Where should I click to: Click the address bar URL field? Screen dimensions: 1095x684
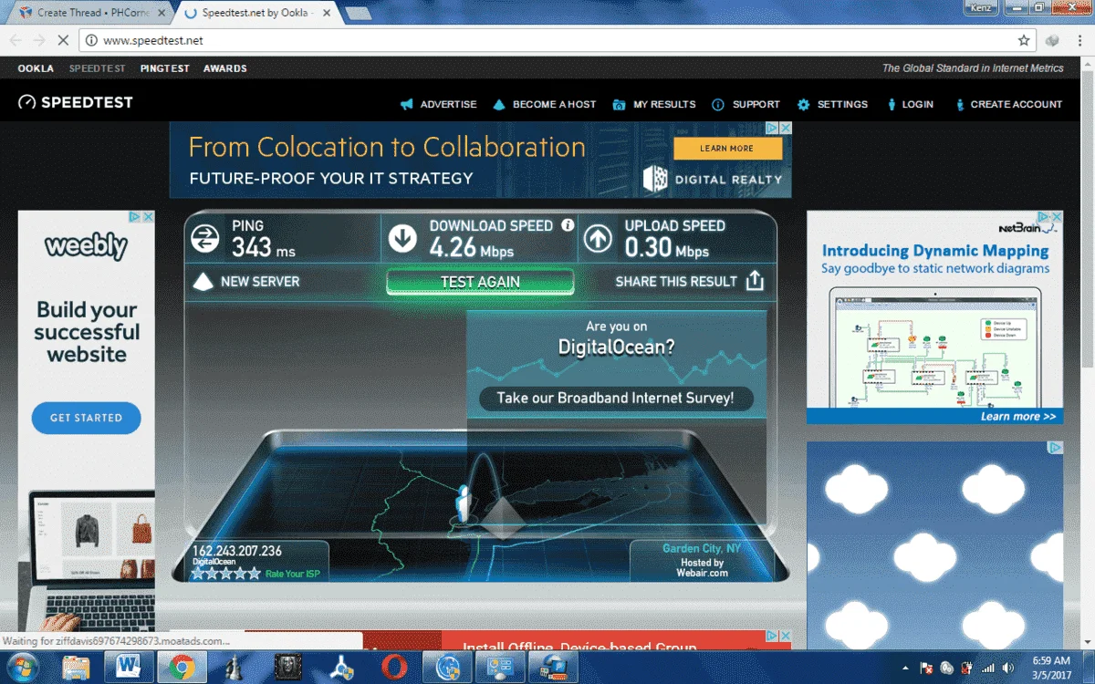tap(557, 40)
